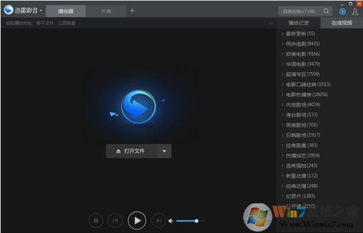This screenshot has height=233, width=363.
Task: Mute the volume speaker icon
Action: (x=171, y=221)
